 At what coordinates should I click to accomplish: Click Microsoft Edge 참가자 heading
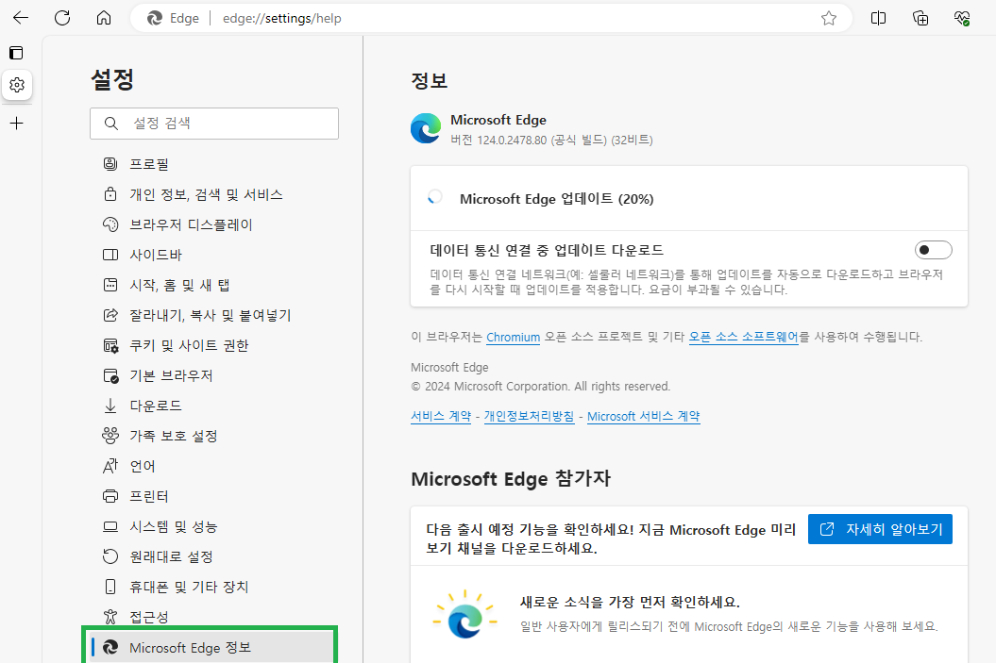(x=511, y=478)
